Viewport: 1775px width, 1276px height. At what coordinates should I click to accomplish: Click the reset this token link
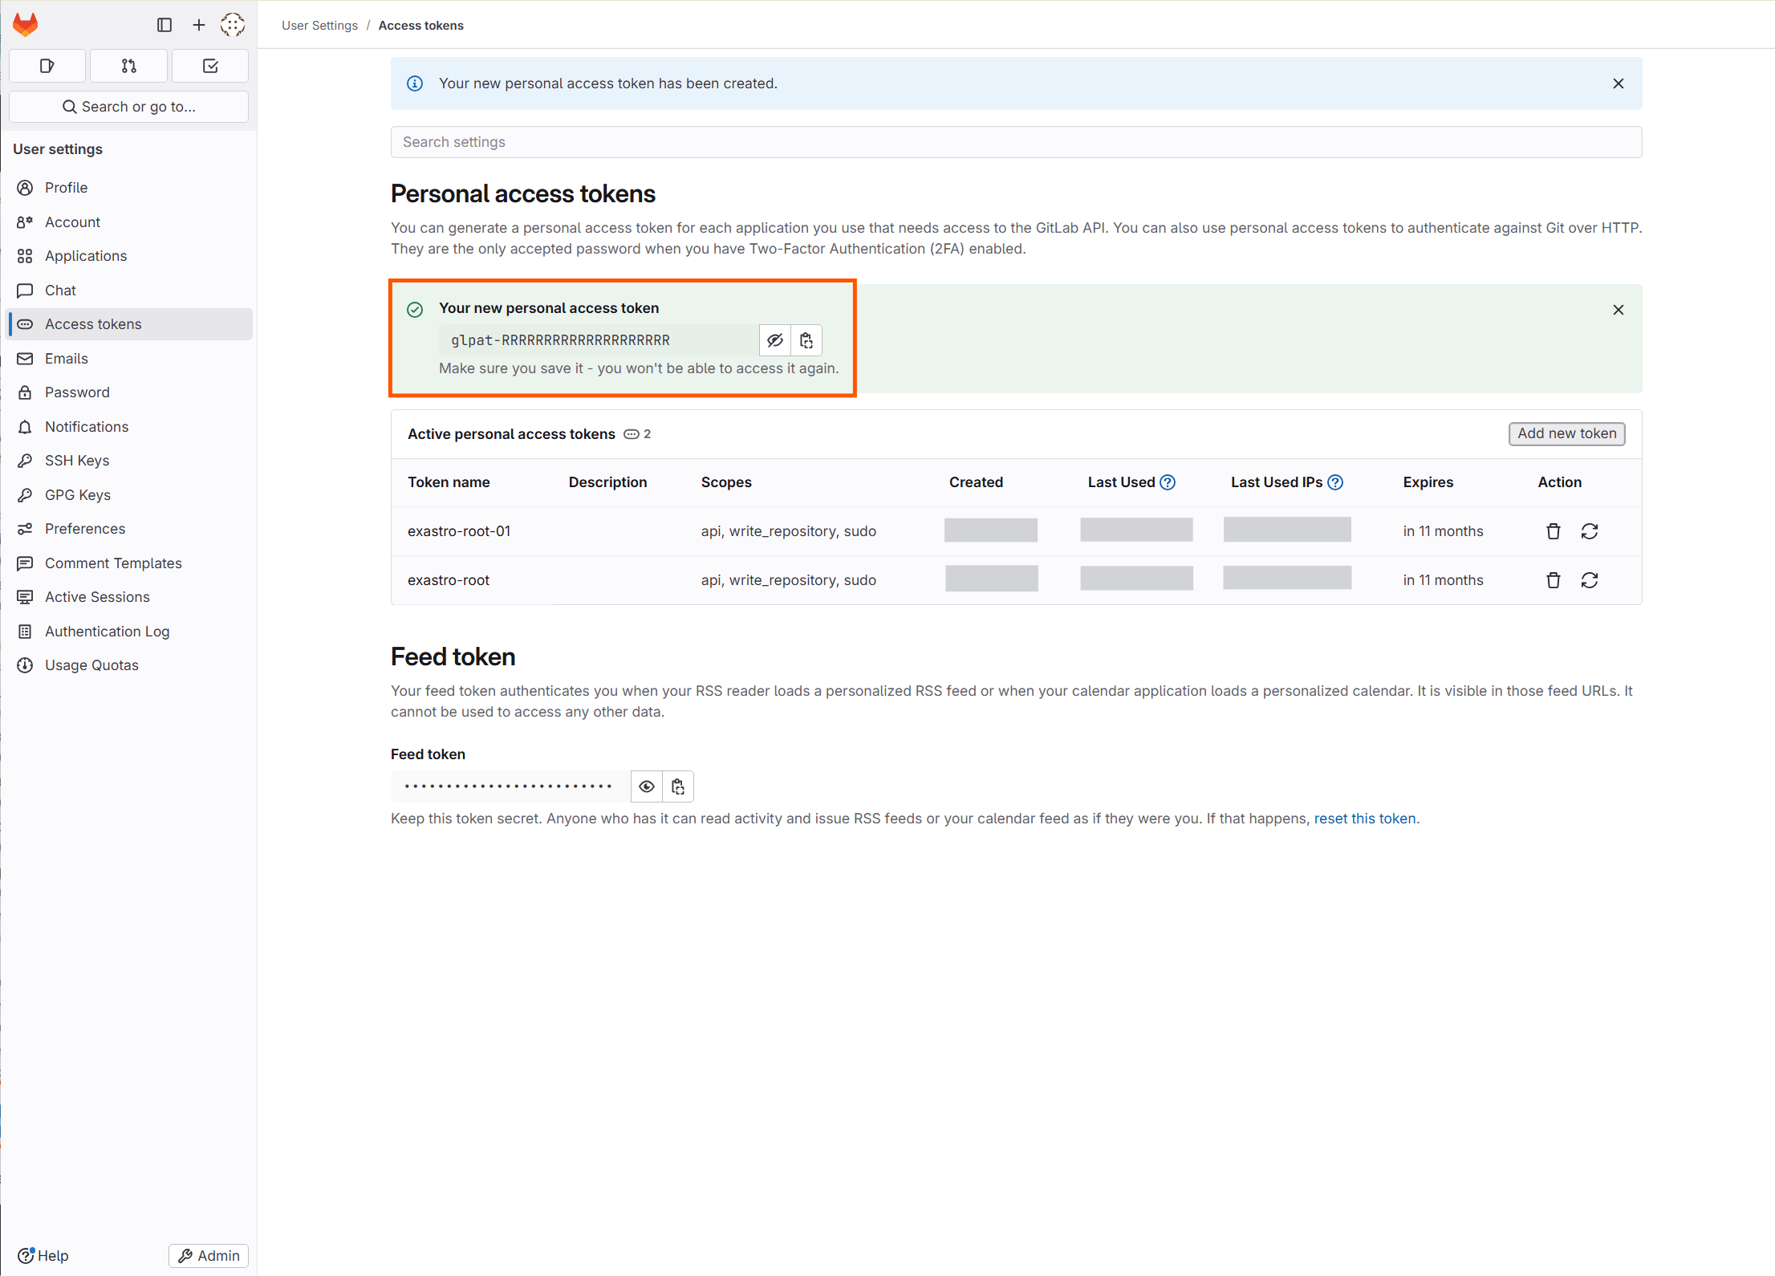click(x=1364, y=819)
